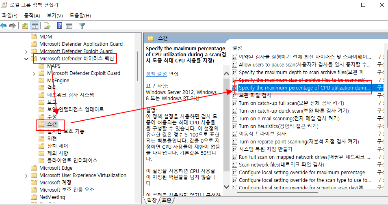Select the 격리 folder
This screenshot has width=388, height=205.
coord(48,88)
